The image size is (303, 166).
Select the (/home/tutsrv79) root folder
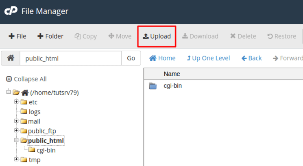54,93
